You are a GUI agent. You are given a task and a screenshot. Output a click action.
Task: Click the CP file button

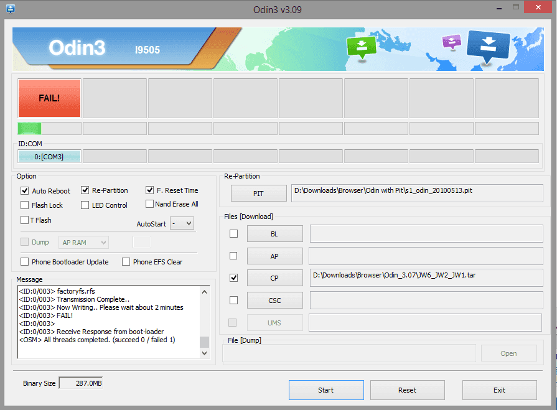coord(275,277)
